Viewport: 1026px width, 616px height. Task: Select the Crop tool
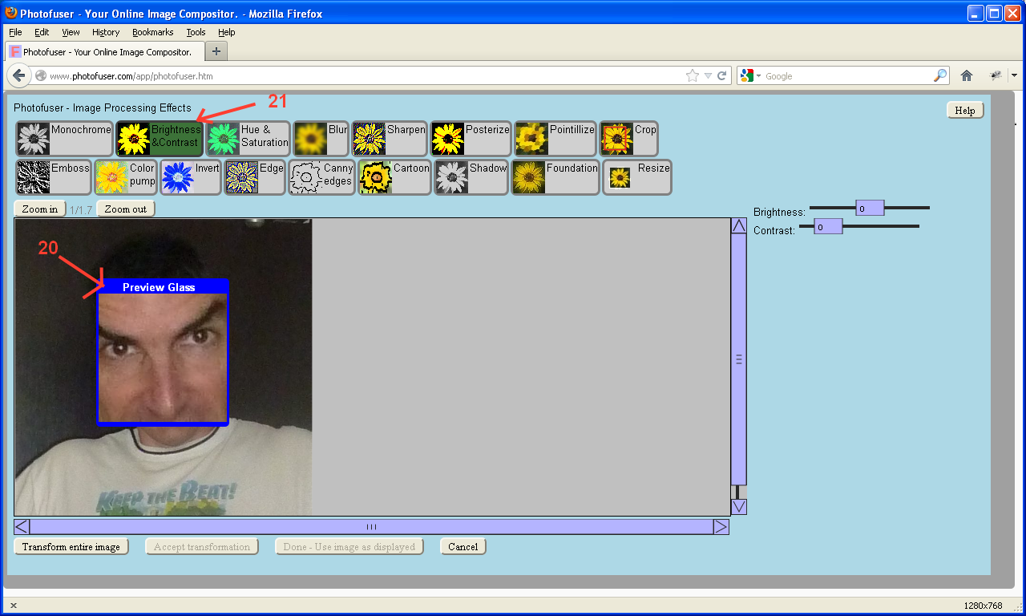click(628, 139)
